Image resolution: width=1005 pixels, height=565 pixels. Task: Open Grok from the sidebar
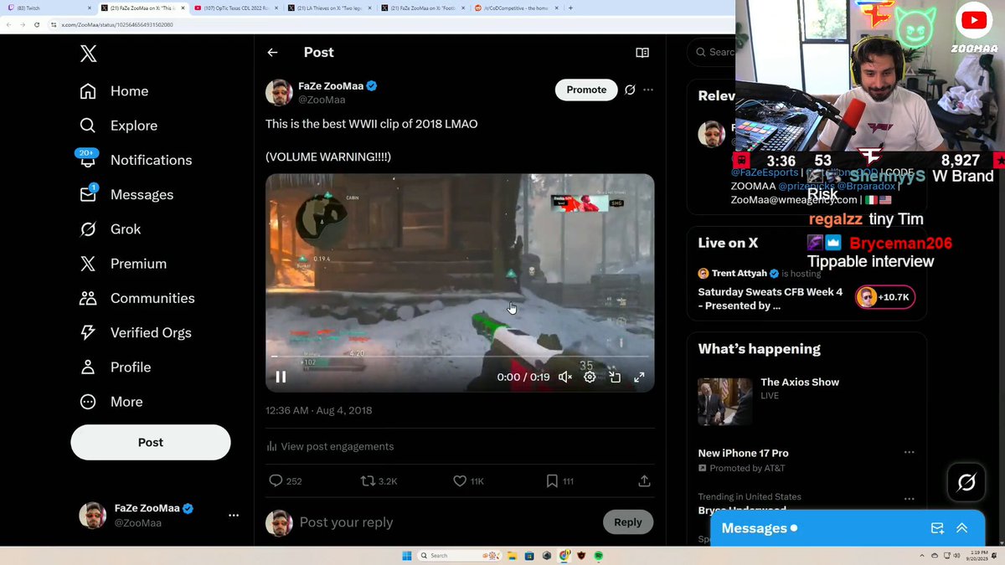coord(110,229)
